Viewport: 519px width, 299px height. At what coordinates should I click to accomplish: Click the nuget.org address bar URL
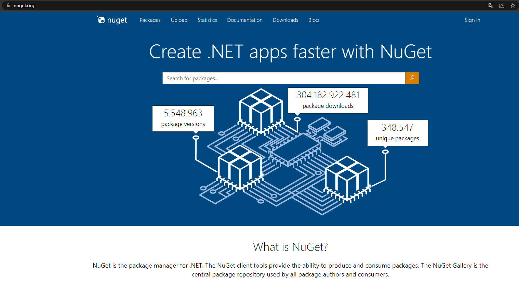(24, 5)
